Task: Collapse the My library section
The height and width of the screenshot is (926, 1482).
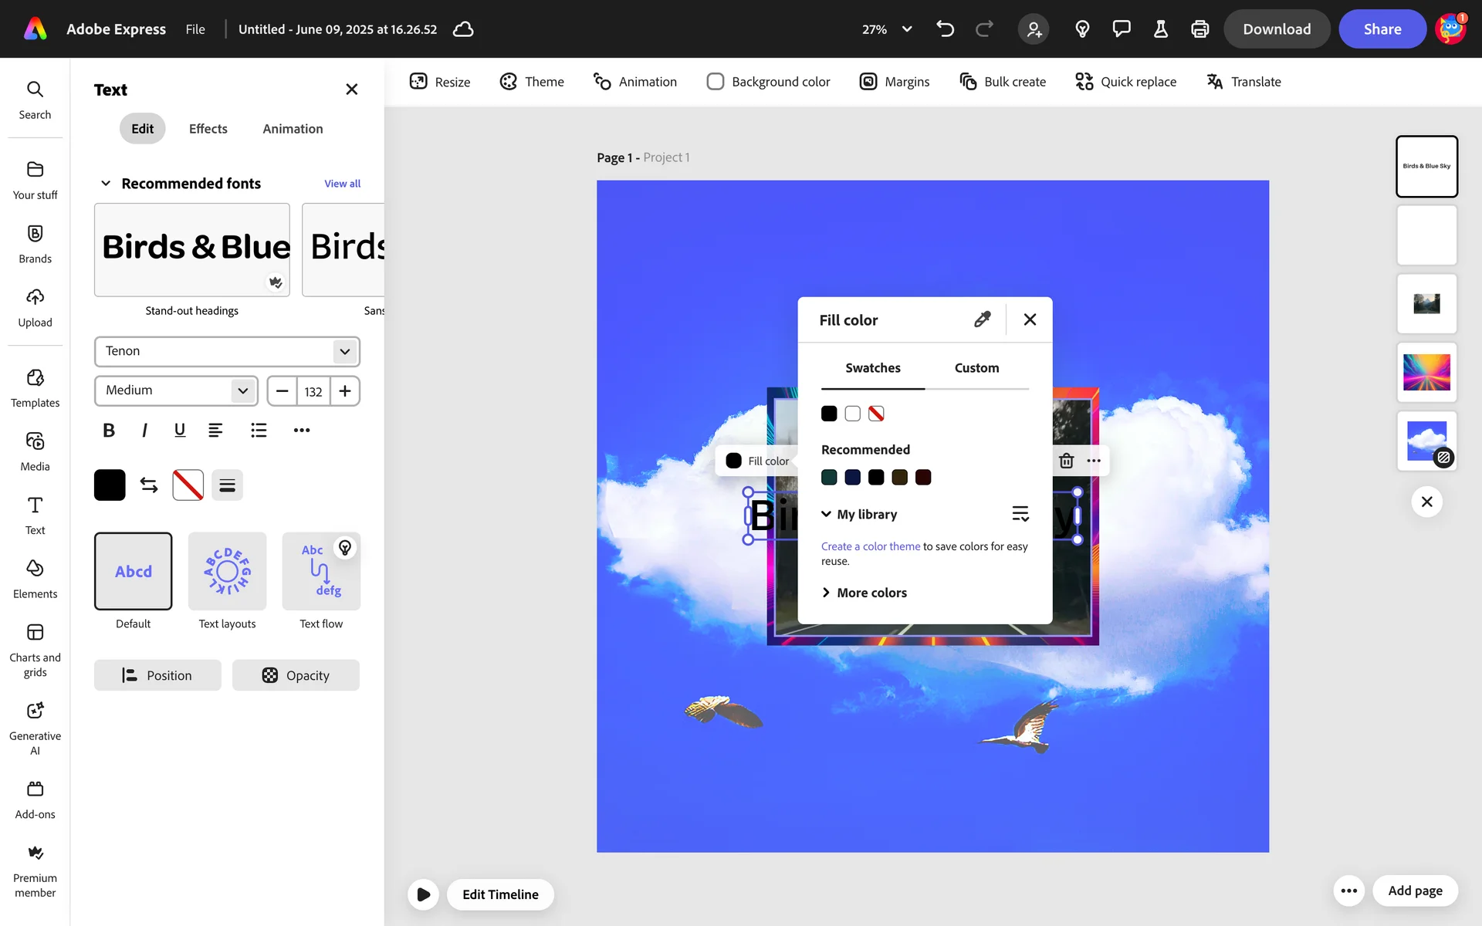Action: click(826, 514)
